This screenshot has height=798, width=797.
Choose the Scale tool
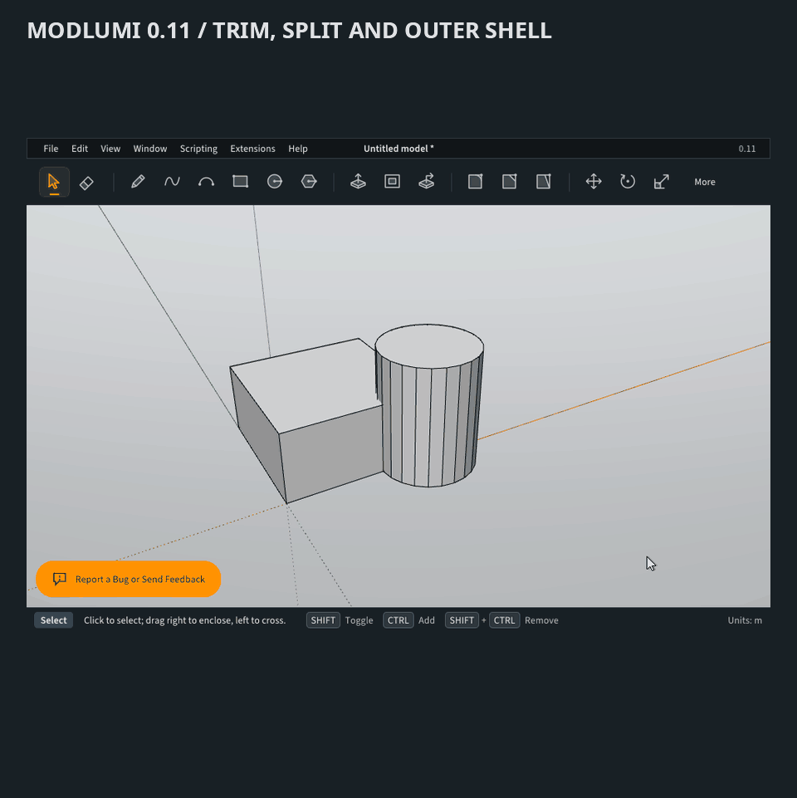[662, 182]
